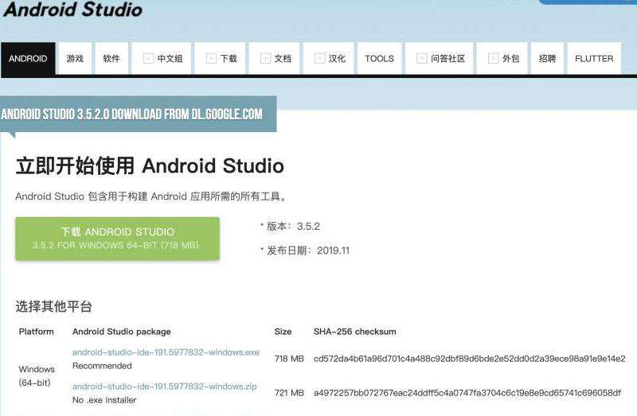637x416 pixels.
Task: Click the Android Studio package column header
Action: point(122,332)
